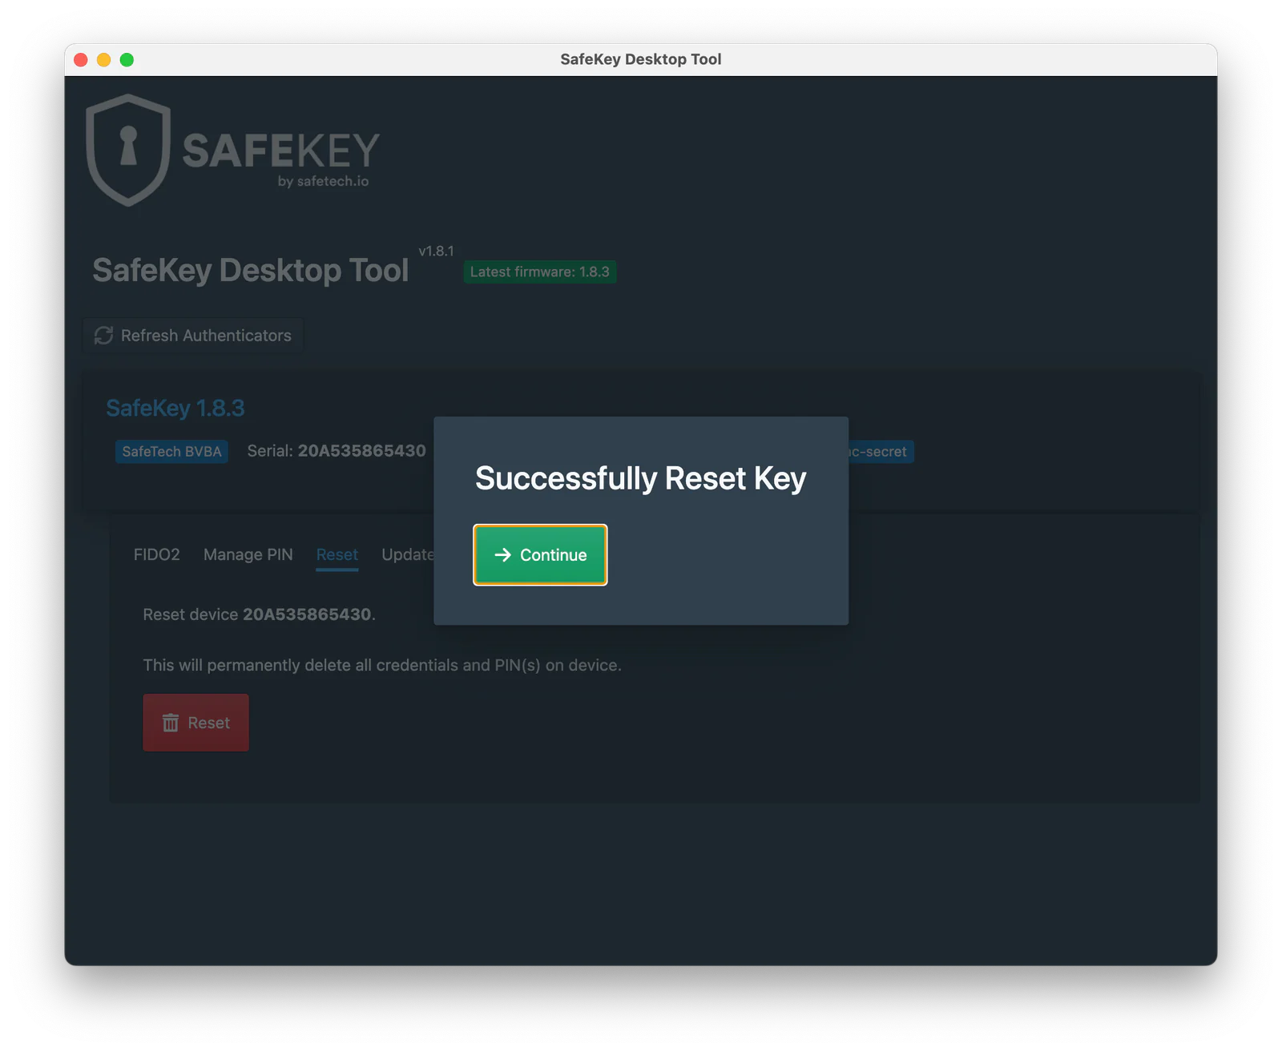Click the 'by safetech.io' text
Image resolution: width=1282 pixels, height=1051 pixels.
[323, 181]
